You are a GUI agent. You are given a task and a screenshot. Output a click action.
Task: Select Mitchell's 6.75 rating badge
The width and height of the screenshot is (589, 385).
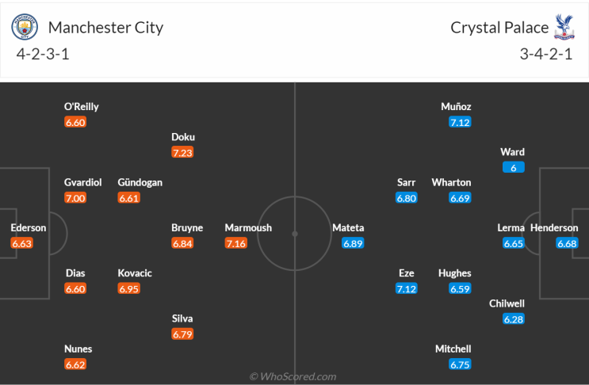[x=460, y=364]
